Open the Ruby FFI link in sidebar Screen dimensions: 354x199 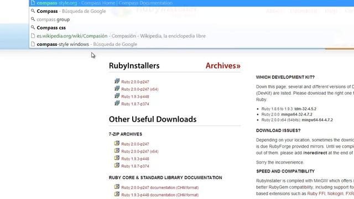316,193
